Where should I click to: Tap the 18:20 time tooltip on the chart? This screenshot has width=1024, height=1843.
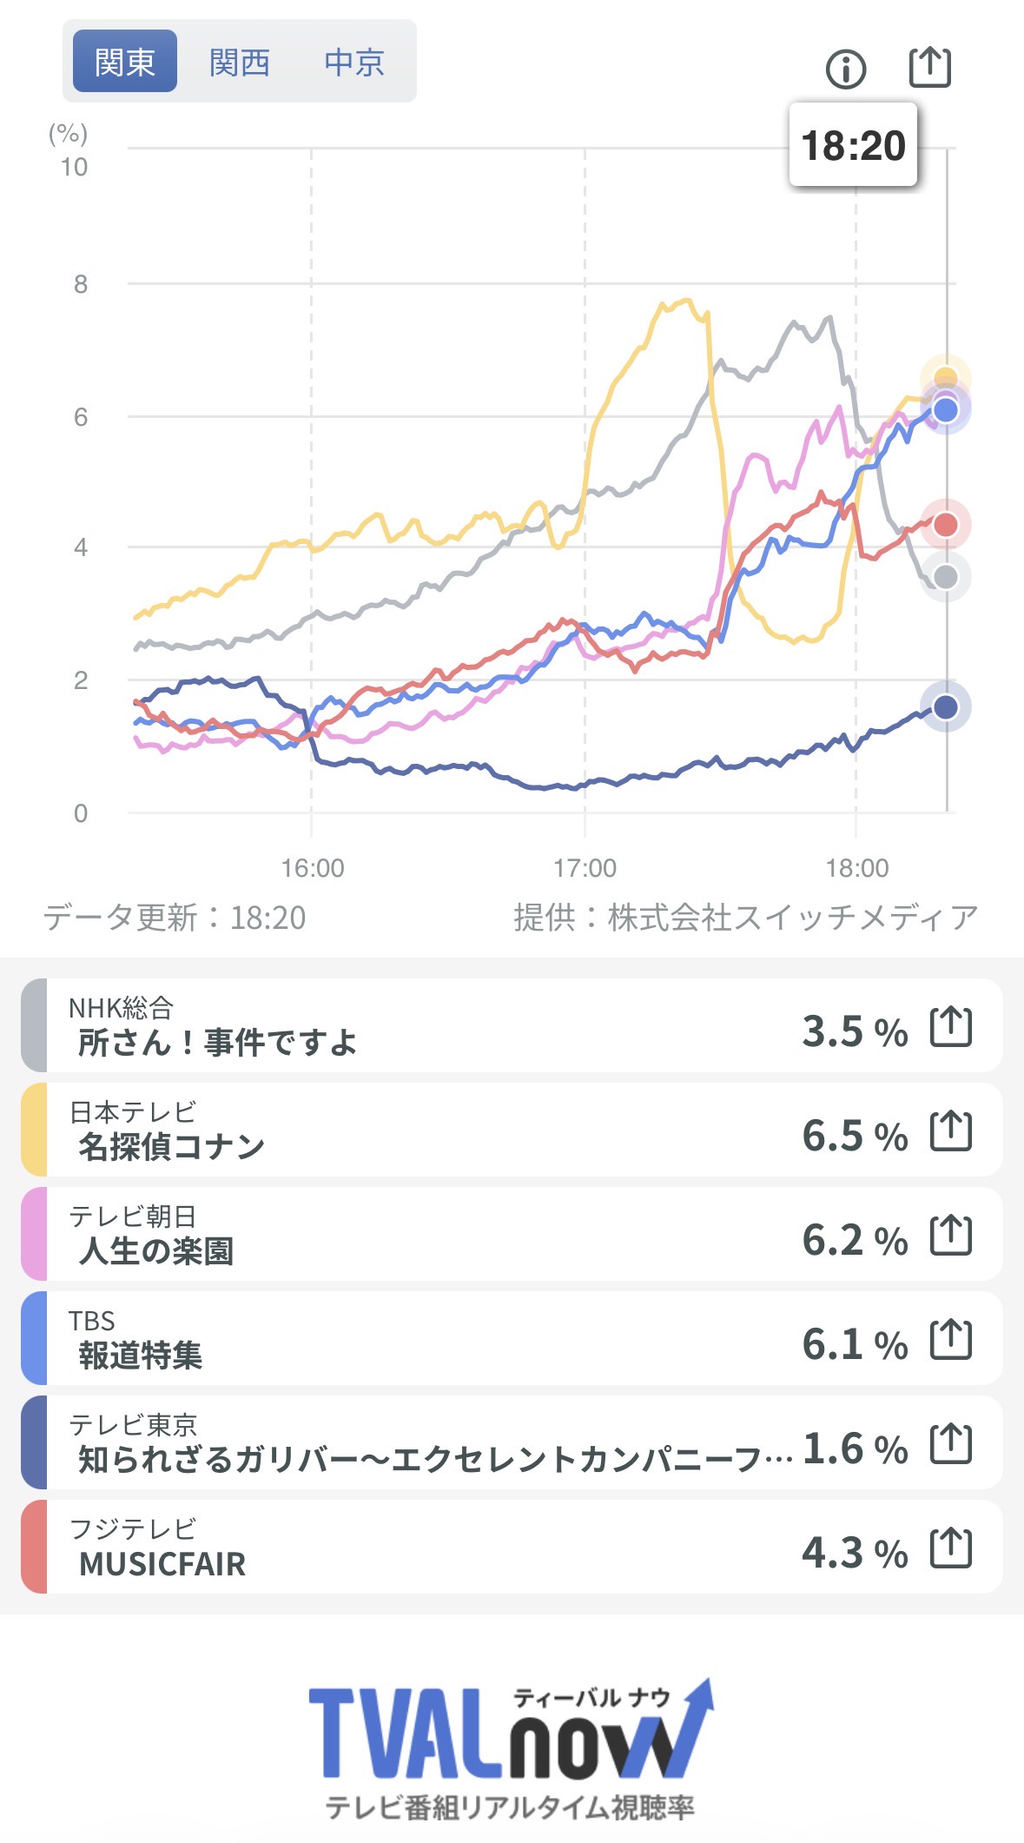pyautogui.click(x=853, y=145)
